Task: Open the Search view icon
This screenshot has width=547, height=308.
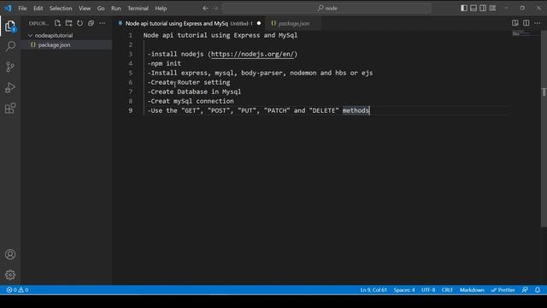Action: click(x=10, y=46)
